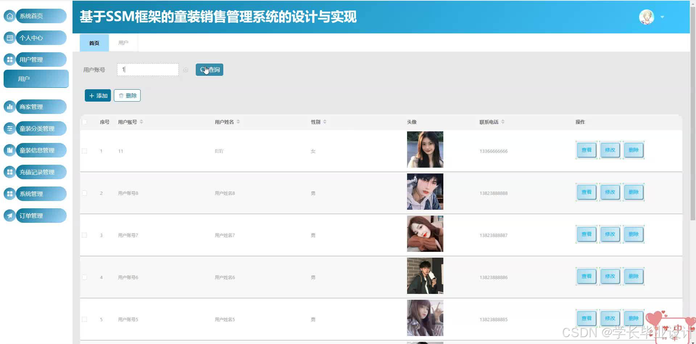Click the 订单管理 paper plane icon

[x=10, y=216]
